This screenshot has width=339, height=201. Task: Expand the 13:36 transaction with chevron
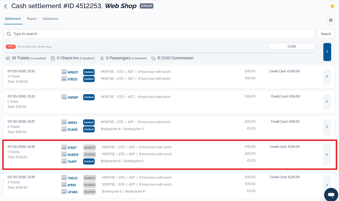point(327,154)
